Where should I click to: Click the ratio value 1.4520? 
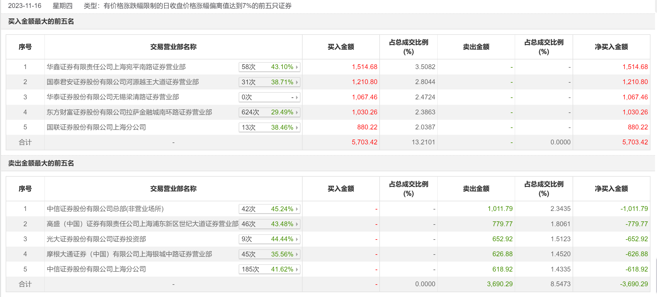[560, 254]
